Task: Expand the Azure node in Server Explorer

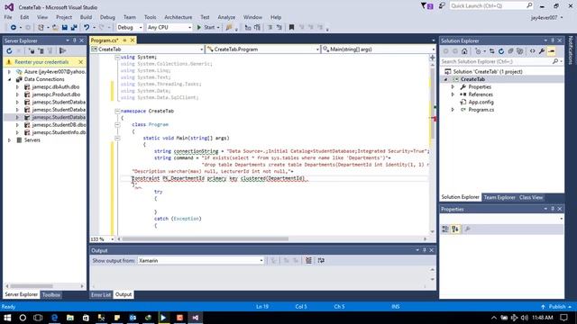Action: (10, 72)
